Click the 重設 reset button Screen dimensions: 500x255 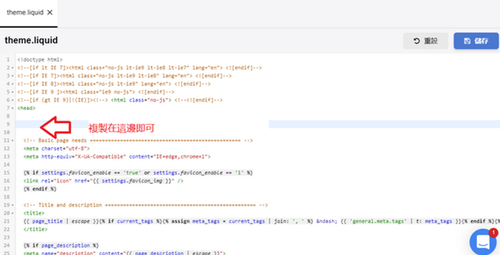tap(426, 41)
